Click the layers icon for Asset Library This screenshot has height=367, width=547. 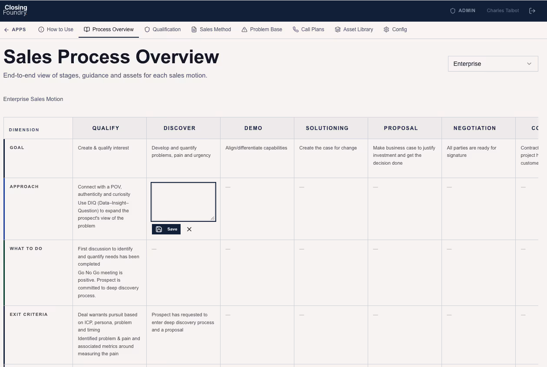point(338,29)
